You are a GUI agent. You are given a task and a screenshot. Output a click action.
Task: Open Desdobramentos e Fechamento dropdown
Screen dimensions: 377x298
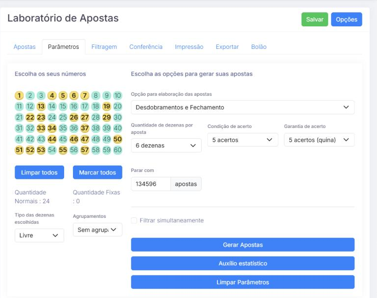coord(243,107)
